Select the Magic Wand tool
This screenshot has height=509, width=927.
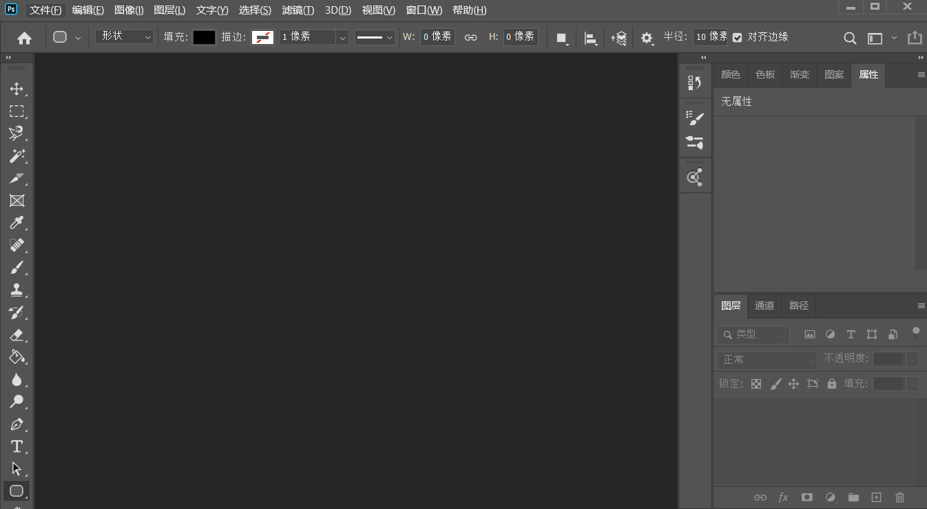click(x=17, y=155)
